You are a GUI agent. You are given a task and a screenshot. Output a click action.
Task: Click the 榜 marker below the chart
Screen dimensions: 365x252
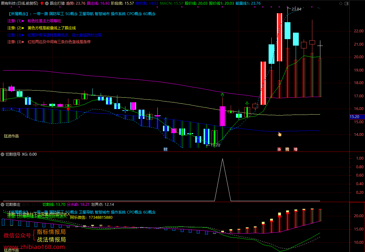click(x=287, y=149)
